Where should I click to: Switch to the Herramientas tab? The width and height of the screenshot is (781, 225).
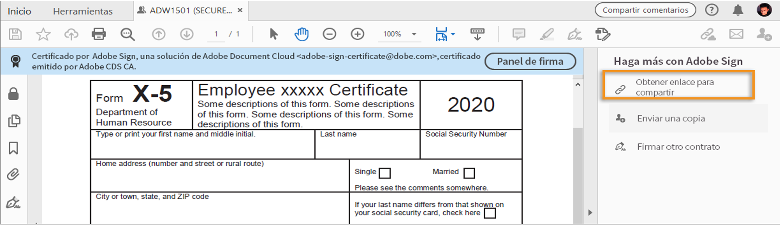pos(83,11)
